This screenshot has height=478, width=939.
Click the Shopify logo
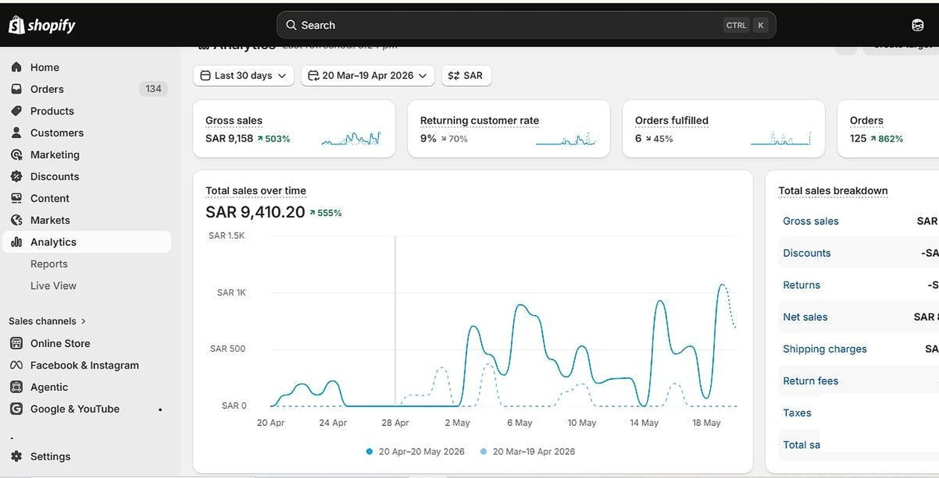tap(42, 25)
